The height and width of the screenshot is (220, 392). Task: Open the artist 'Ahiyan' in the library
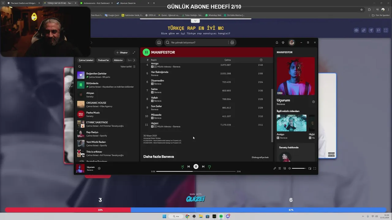(107, 95)
